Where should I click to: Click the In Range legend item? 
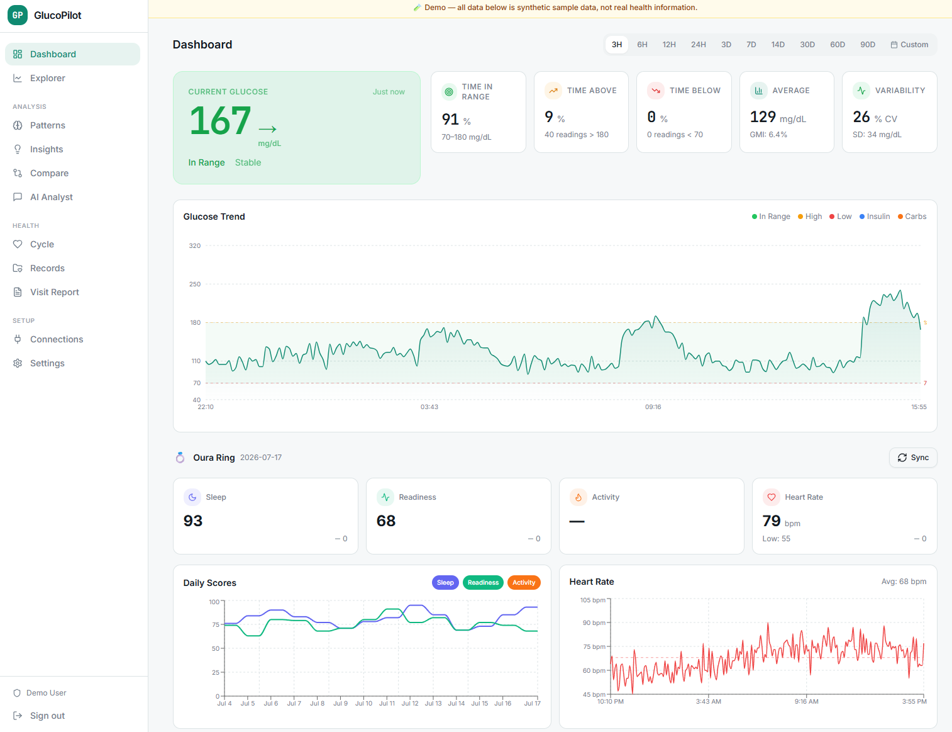click(771, 217)
